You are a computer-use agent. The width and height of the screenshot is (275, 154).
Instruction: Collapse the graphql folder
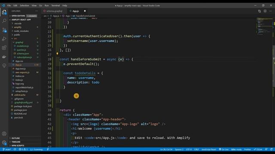19,42
